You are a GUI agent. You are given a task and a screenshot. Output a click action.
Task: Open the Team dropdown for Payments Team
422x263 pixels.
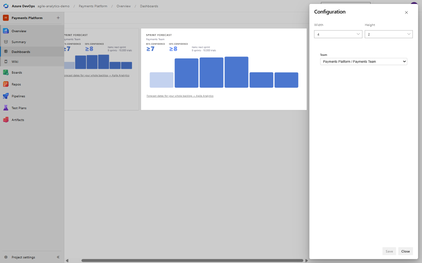(364, 61)
